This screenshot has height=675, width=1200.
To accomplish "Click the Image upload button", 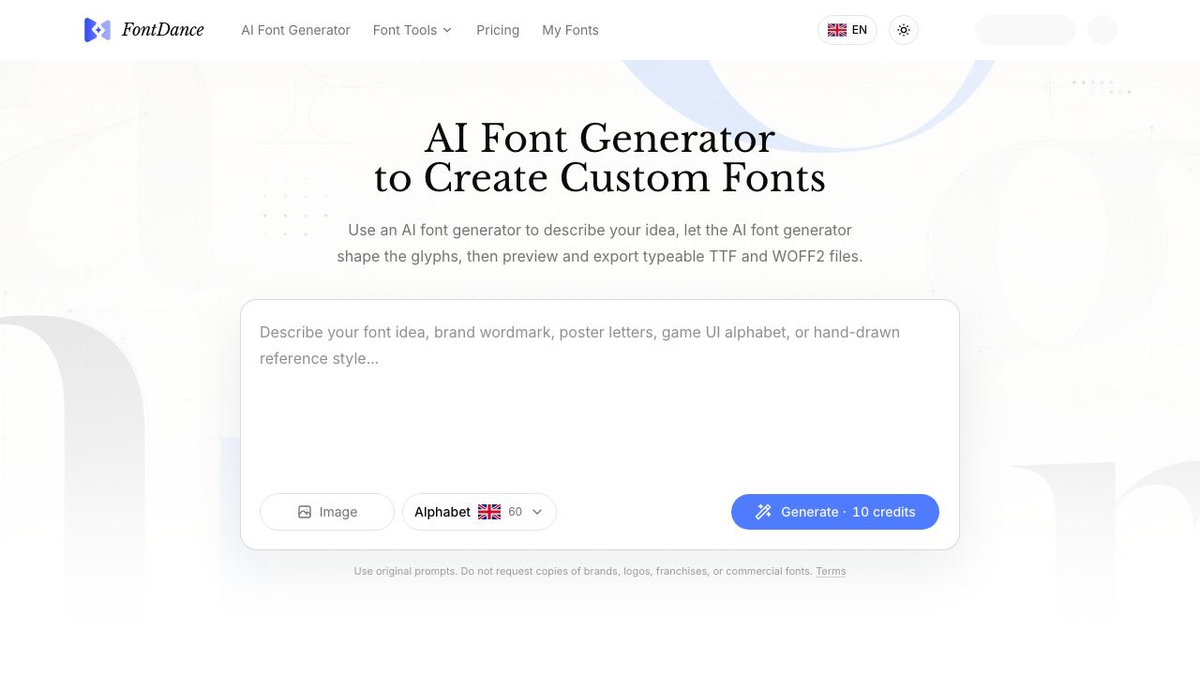I will tap(327, 512).
